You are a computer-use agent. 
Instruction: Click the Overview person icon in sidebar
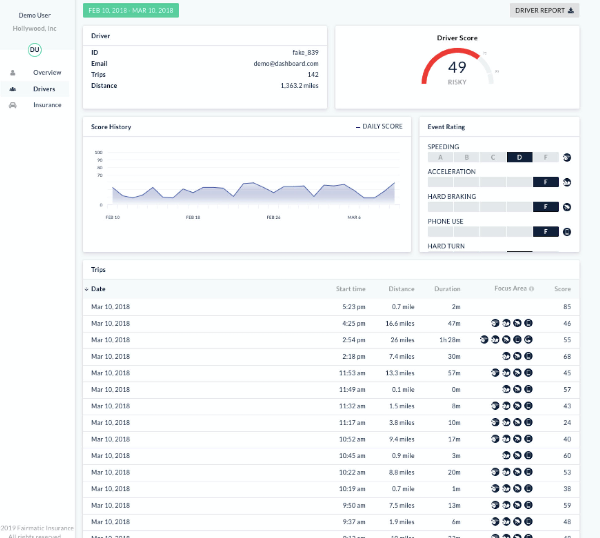point(13,72)
